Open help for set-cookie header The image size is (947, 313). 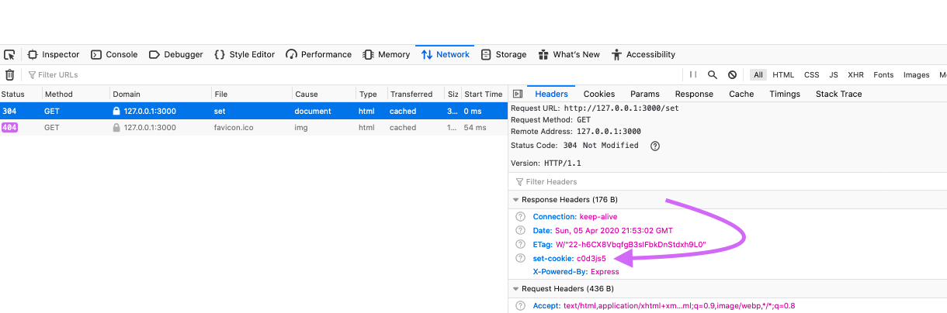pyautogui.click(x=521, y=258)
